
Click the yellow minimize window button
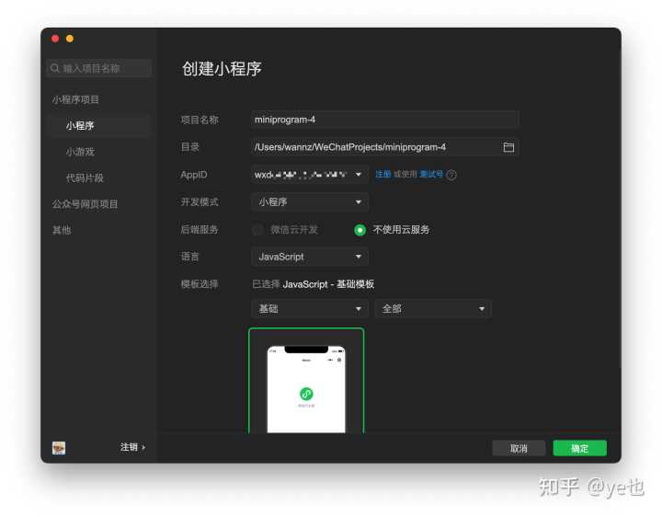coord(70,39)
